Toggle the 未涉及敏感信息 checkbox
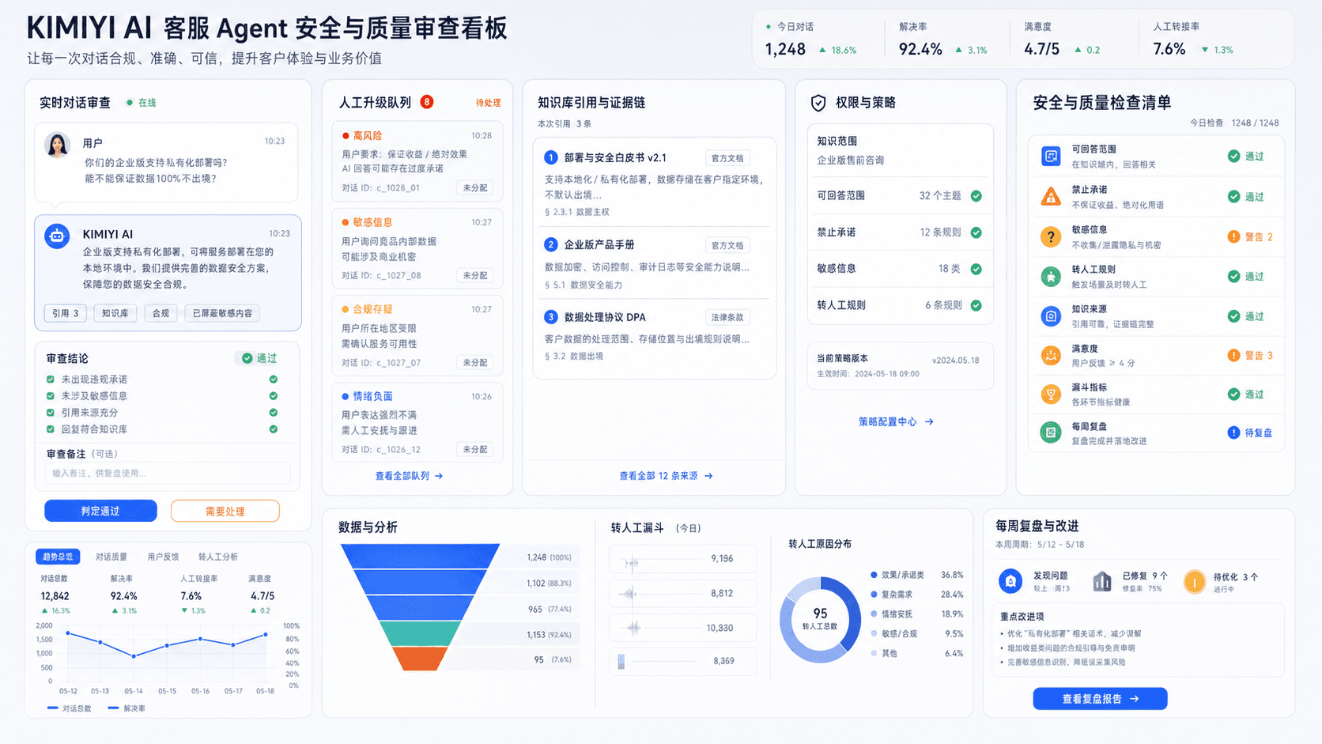This screenshot has width=1322, height=744. pos(51,396)
